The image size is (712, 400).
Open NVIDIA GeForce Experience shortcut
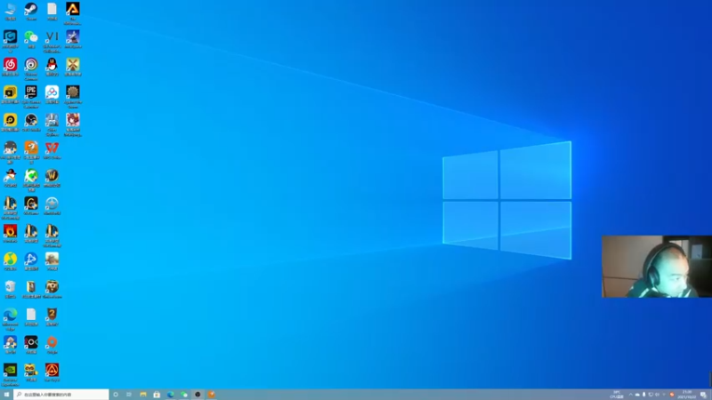[x=10, y=374]
